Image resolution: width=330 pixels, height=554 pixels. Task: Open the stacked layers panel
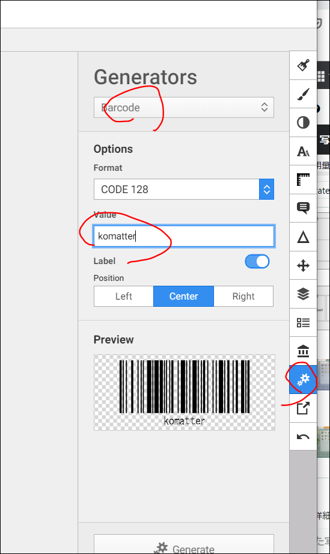[303, 294]
